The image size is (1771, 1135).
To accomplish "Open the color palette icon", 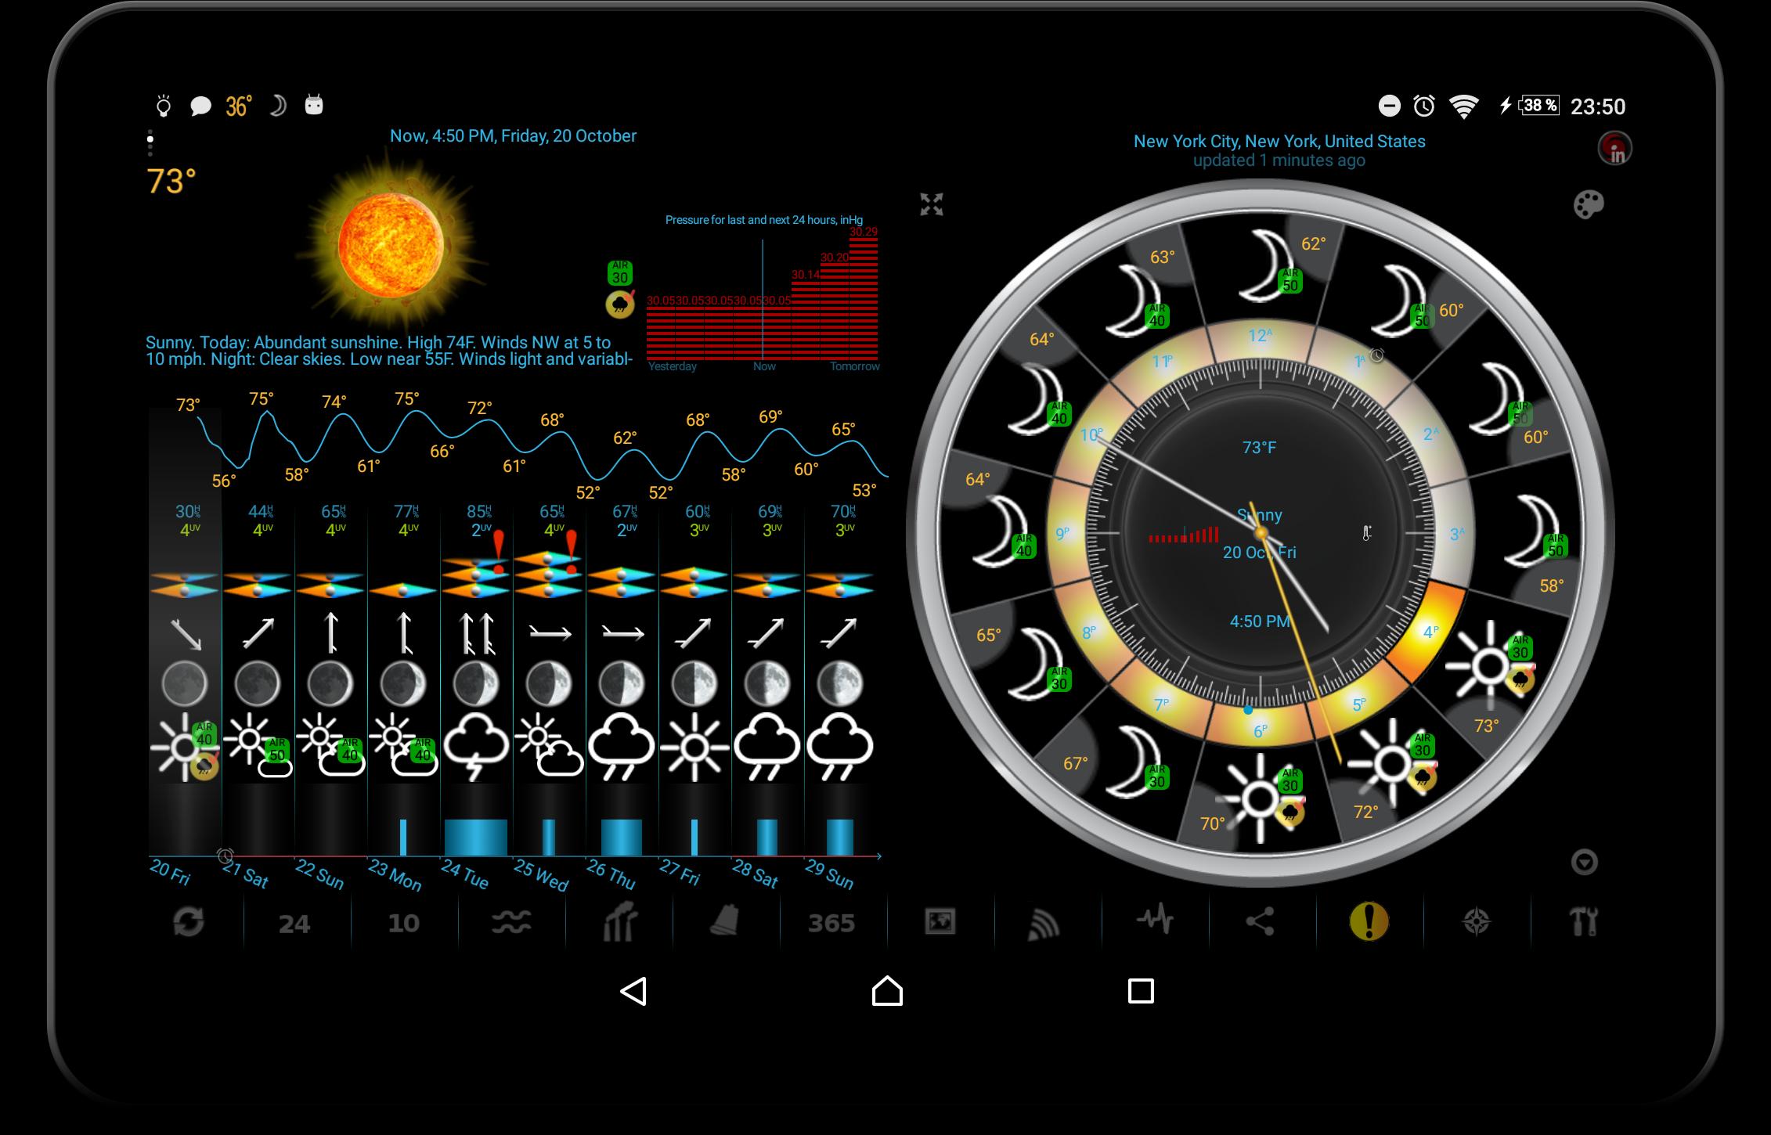I will [x=1589, y=204].
